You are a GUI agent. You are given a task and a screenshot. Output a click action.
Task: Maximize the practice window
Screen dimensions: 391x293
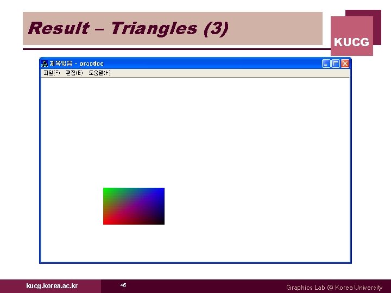[x=336, y=63]
